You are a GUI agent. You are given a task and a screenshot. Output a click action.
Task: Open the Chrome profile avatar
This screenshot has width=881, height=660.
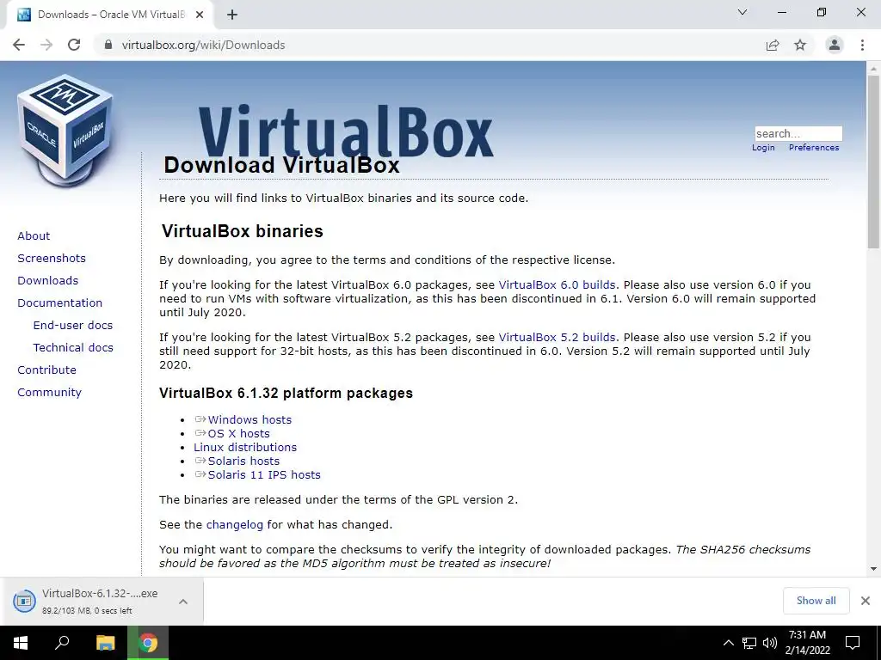point(835,45)
